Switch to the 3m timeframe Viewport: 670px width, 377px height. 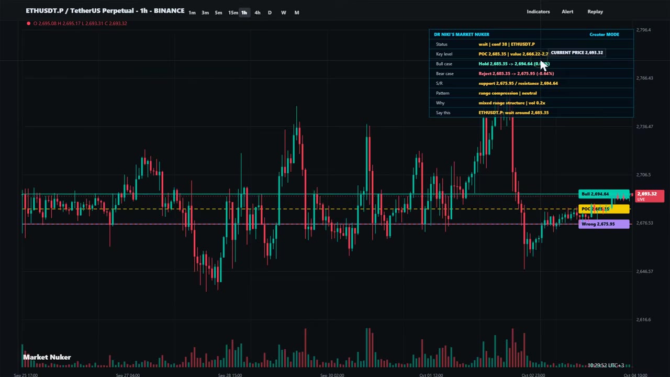pyautogui.click(x=205, y=13)
